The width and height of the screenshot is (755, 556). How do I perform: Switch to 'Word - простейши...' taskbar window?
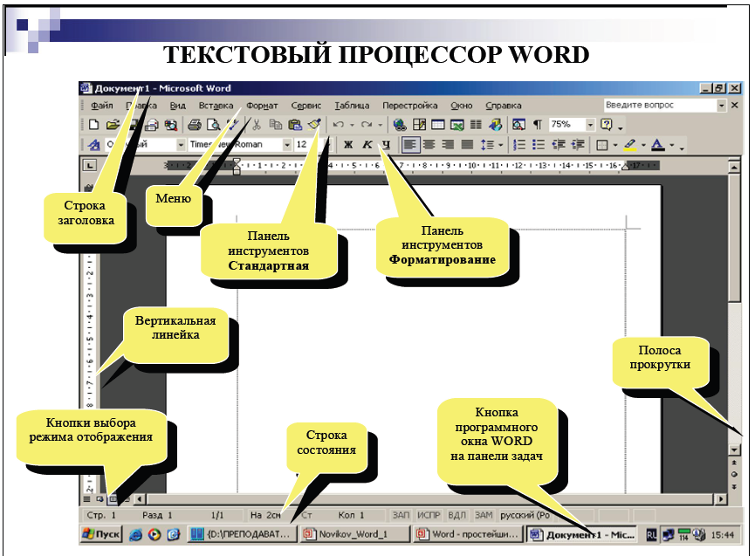tap(468, 534)
